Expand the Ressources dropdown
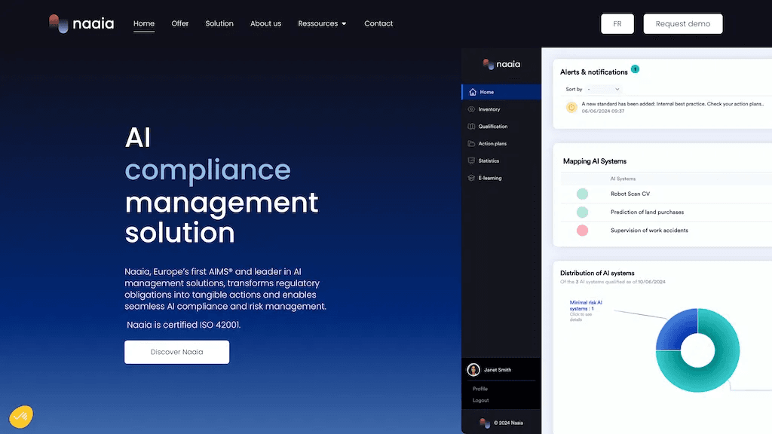The height and width of the screenshot is (434, 772). (x=322, y=23)
